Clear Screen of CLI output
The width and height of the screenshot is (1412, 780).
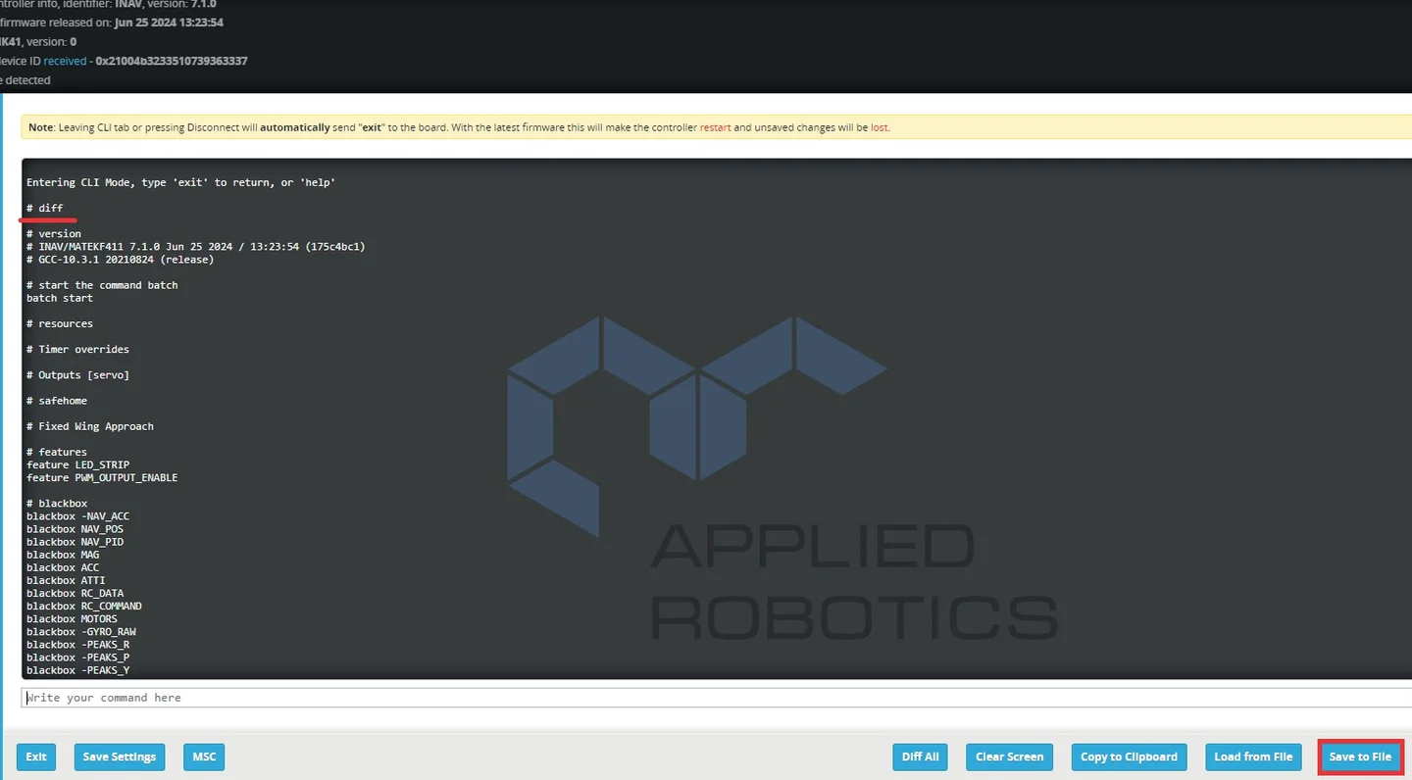point(1009,756)
